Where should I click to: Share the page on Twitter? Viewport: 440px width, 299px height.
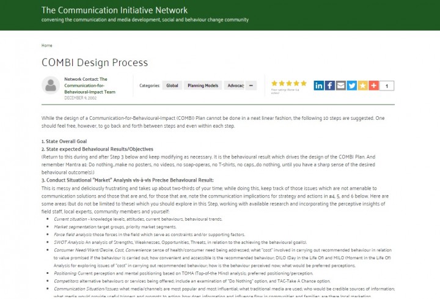[352, 86]
